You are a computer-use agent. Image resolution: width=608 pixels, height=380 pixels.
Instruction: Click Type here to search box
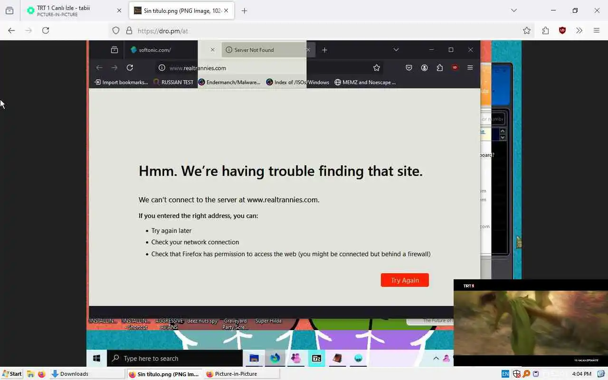(x=175, y=358)
